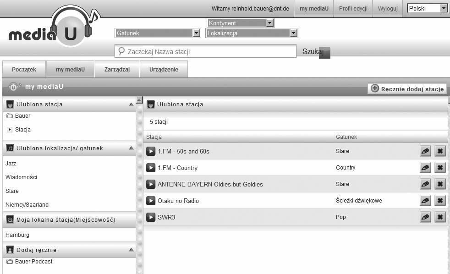Delete the ANTENNE BAYERN station
The image size is (450, 274).
(x=440, y=184)
